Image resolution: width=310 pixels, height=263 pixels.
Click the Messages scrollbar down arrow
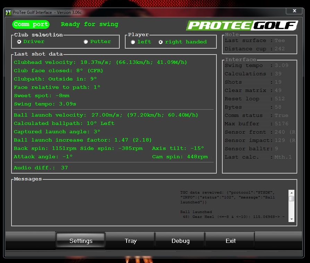click(291, 219)
